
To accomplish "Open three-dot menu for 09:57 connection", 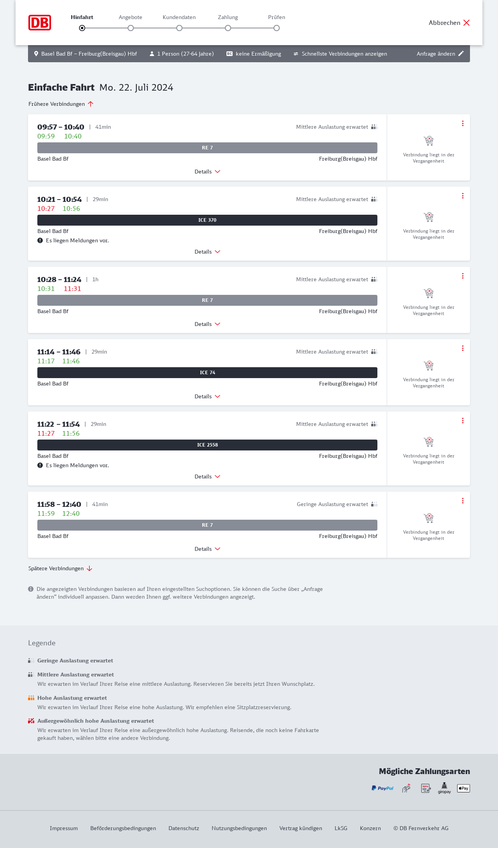I will tap(463, 123).
